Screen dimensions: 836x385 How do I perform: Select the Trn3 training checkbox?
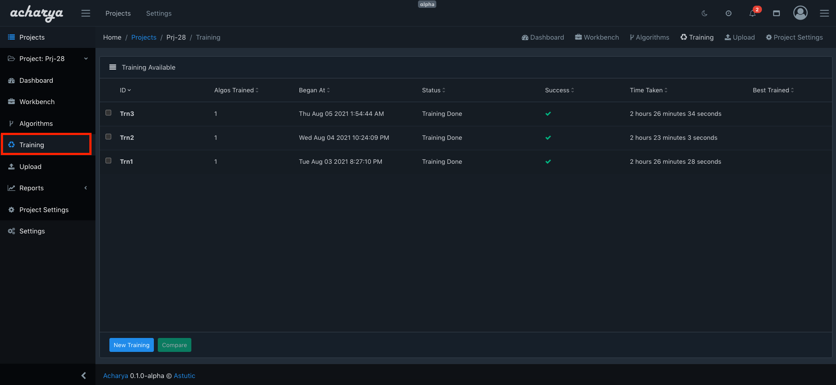pos(109,113)
